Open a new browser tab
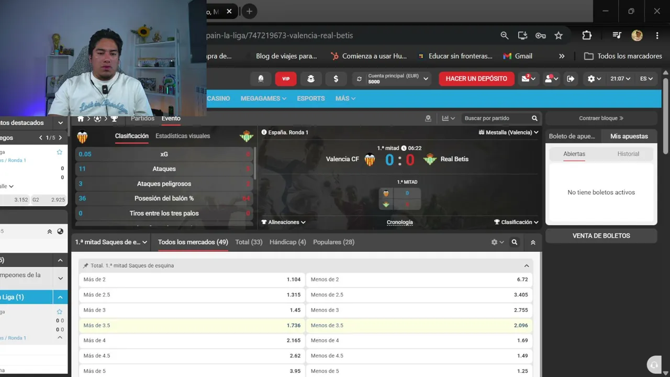670x377 pixels. (x=249, y=11)
